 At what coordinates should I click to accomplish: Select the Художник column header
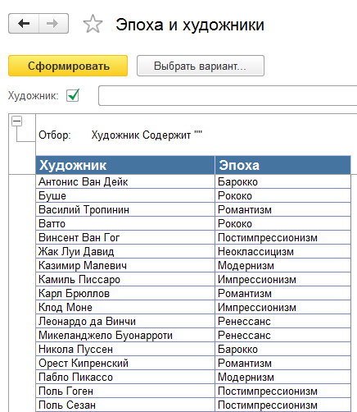coord(125,165)
